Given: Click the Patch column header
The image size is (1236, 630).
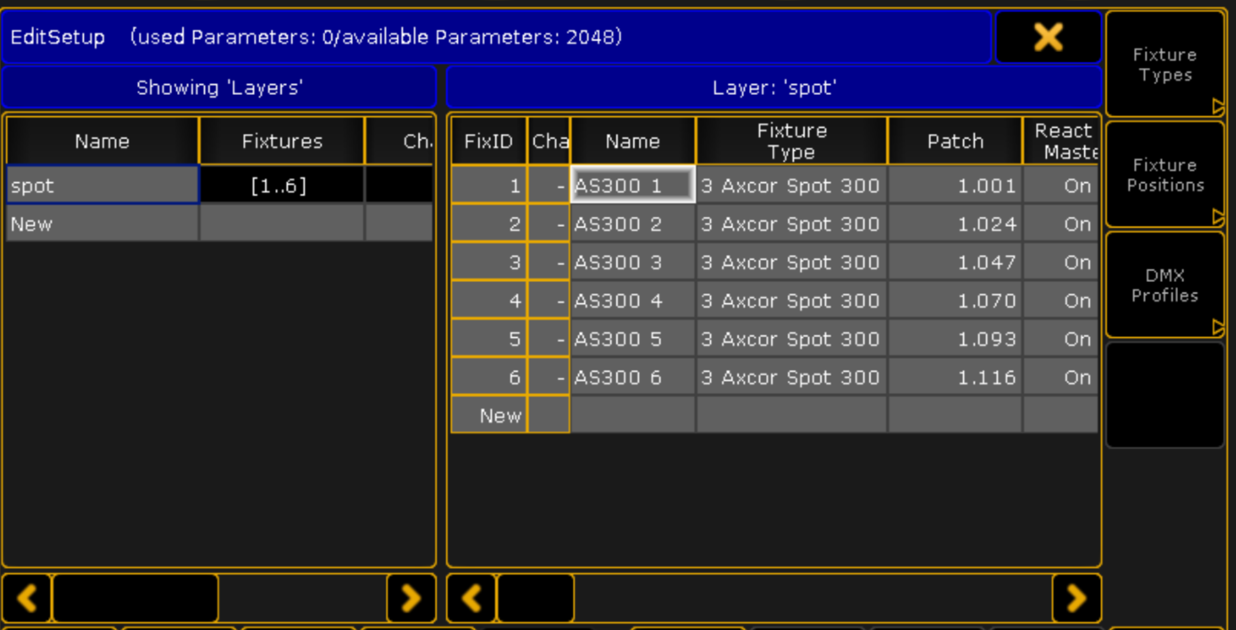Looking at the screenshot, I should pyautogui.click(x=955, y=141).
